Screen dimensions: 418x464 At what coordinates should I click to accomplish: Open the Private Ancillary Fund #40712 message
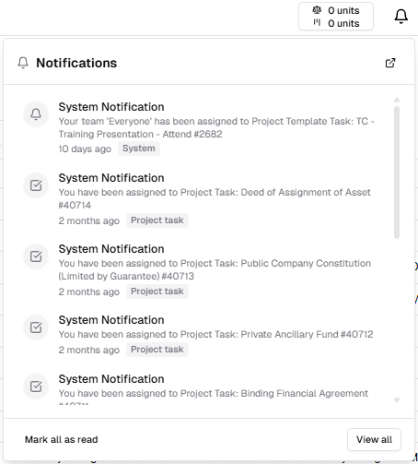pyautogui.click(x=215, y=334)
